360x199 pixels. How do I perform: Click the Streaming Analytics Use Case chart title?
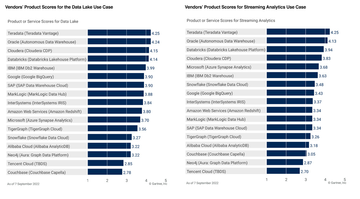click(x=245, y=7)
